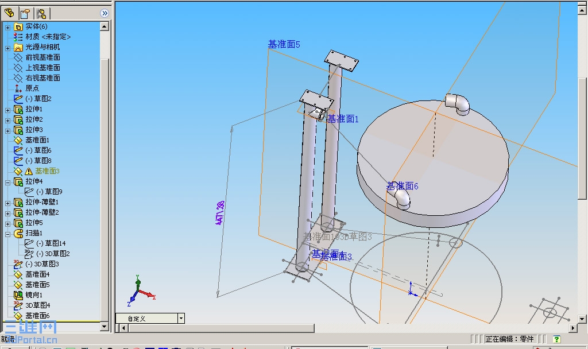The height and width of the screenshot is (349, 588).
Task: Select the 实体(6) solid bodies folder icon
Action: click(x=18, y=26)
